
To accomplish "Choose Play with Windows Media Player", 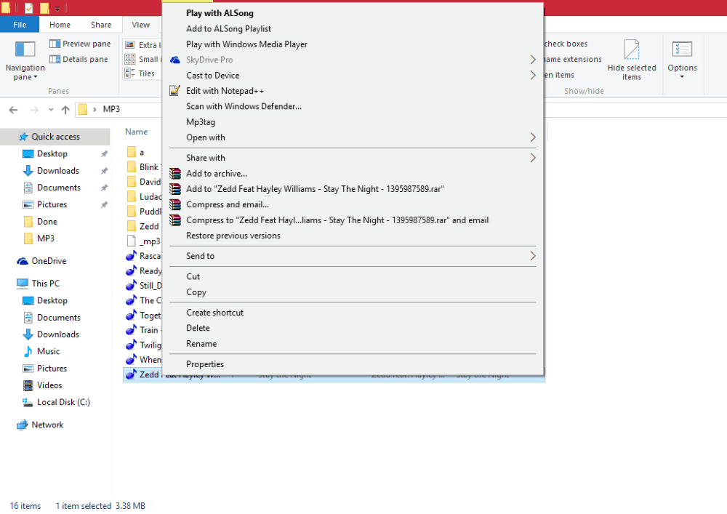I will [x=246, y=44].
